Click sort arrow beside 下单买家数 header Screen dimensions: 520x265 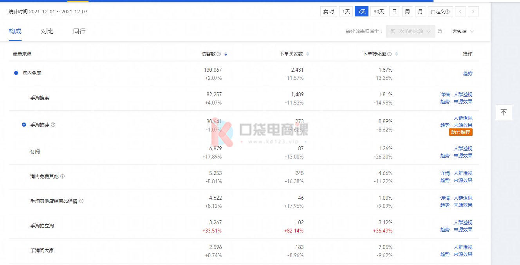coord(307,54)
